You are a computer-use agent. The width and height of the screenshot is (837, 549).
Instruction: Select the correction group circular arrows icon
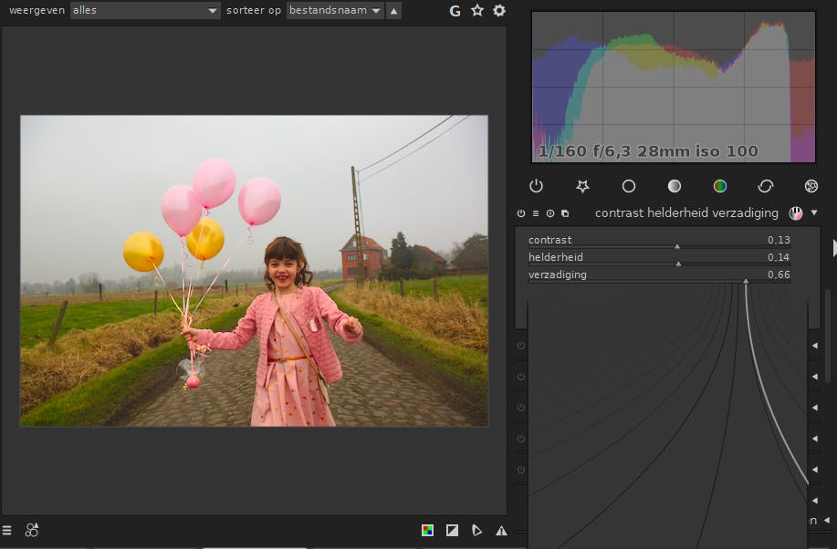click(x=766, y=186)
